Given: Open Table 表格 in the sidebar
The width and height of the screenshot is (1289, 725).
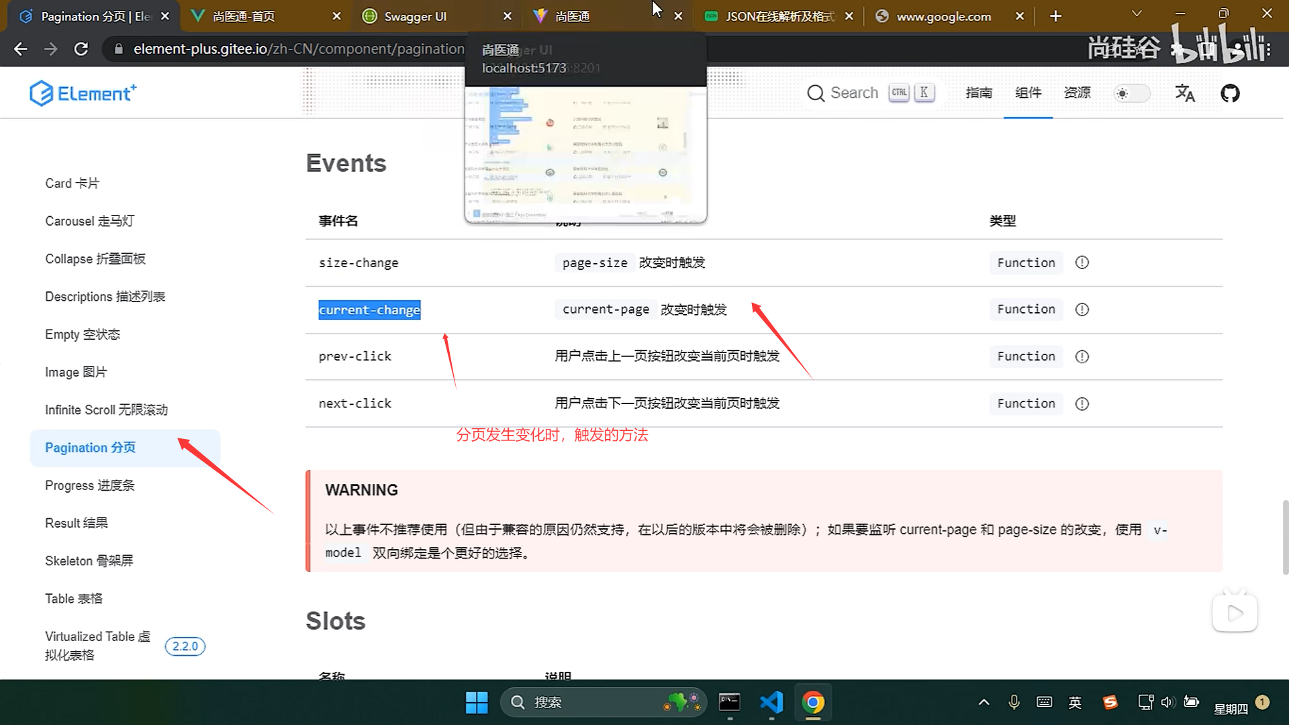Looking at the screenshot, I should pyautogui.click(x=74, y=598).
